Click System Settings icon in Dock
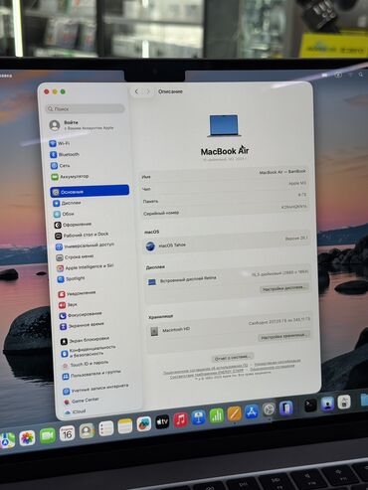 tap(269, 409)
